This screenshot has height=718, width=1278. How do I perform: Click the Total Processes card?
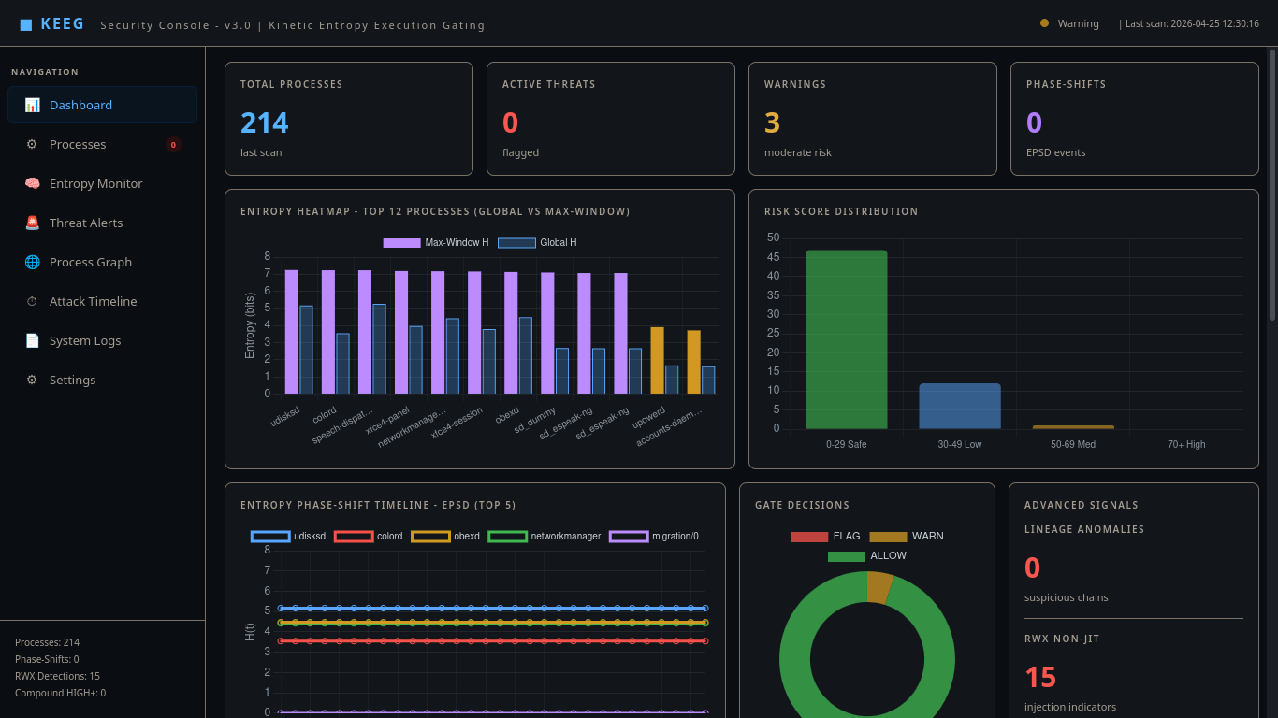[349, 119]
